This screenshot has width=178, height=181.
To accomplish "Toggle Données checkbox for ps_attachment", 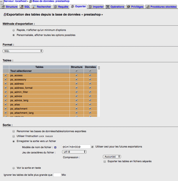I will coord(90,108).
